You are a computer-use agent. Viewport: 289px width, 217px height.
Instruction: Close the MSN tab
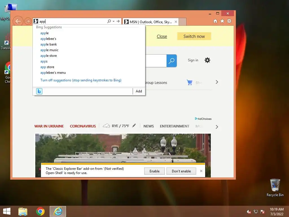pyautogui.click(x=176, y=22)
